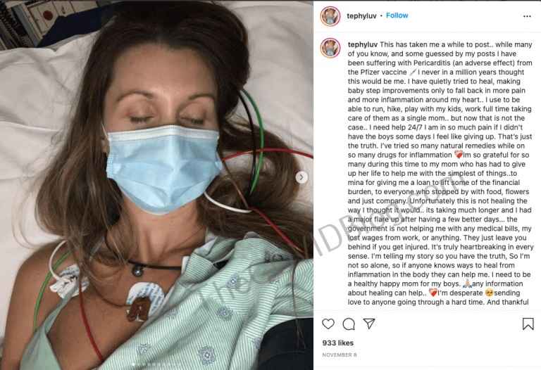
Task: Click the profile avatar beside the caption
Action: point(330,48)
